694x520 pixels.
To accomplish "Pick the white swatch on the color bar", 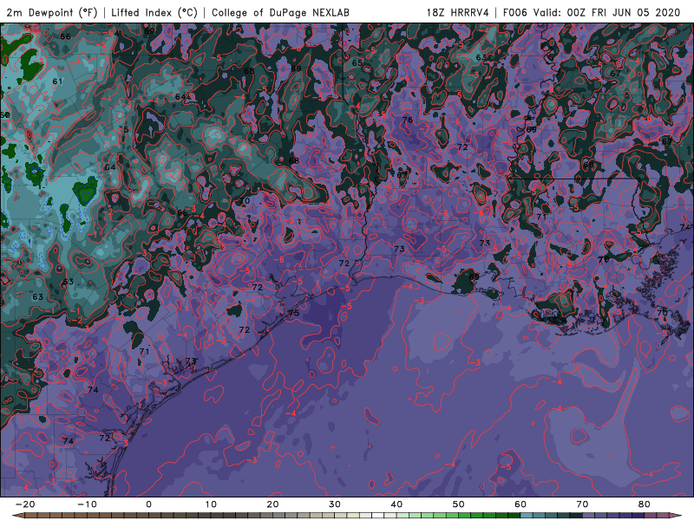I will [378, 516].
